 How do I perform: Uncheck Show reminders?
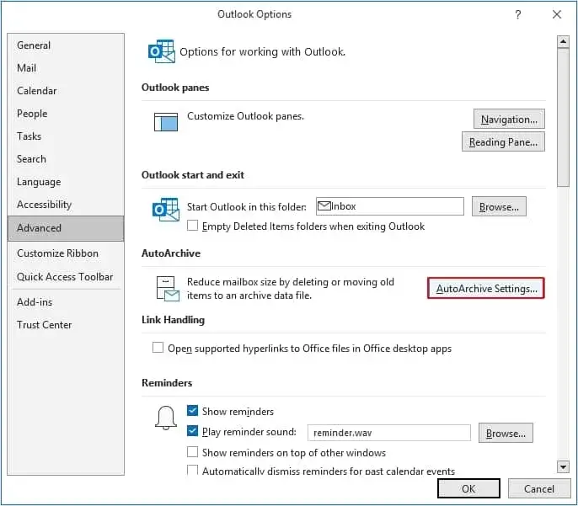coord(192,410)
